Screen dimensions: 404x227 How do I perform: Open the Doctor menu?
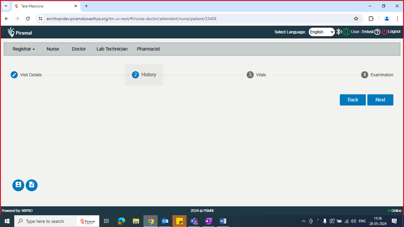(x=79, y=49)
